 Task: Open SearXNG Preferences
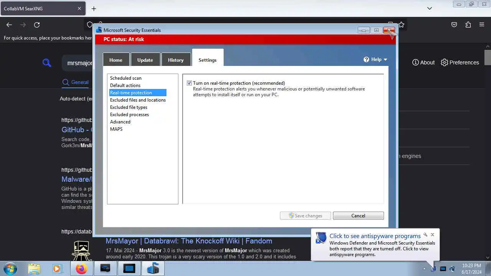pyautogui.click(x=460, y=62)
